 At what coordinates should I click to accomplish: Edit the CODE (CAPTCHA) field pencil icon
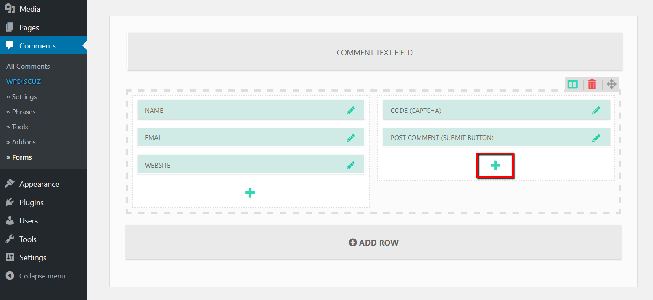pos(596,110)
